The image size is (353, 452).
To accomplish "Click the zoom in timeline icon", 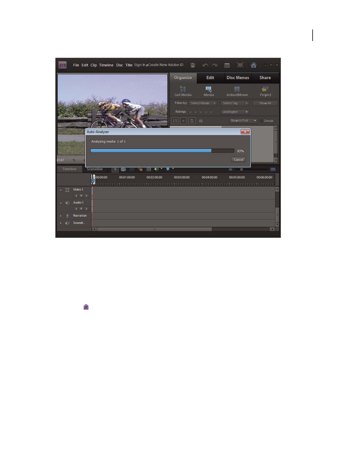I will 273,169.
